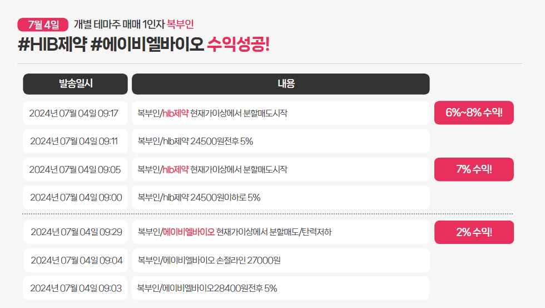Select the 2024년 07월 04일 09:29 timestamp
Screen dimensions: 545x308
tap(76, 232)
